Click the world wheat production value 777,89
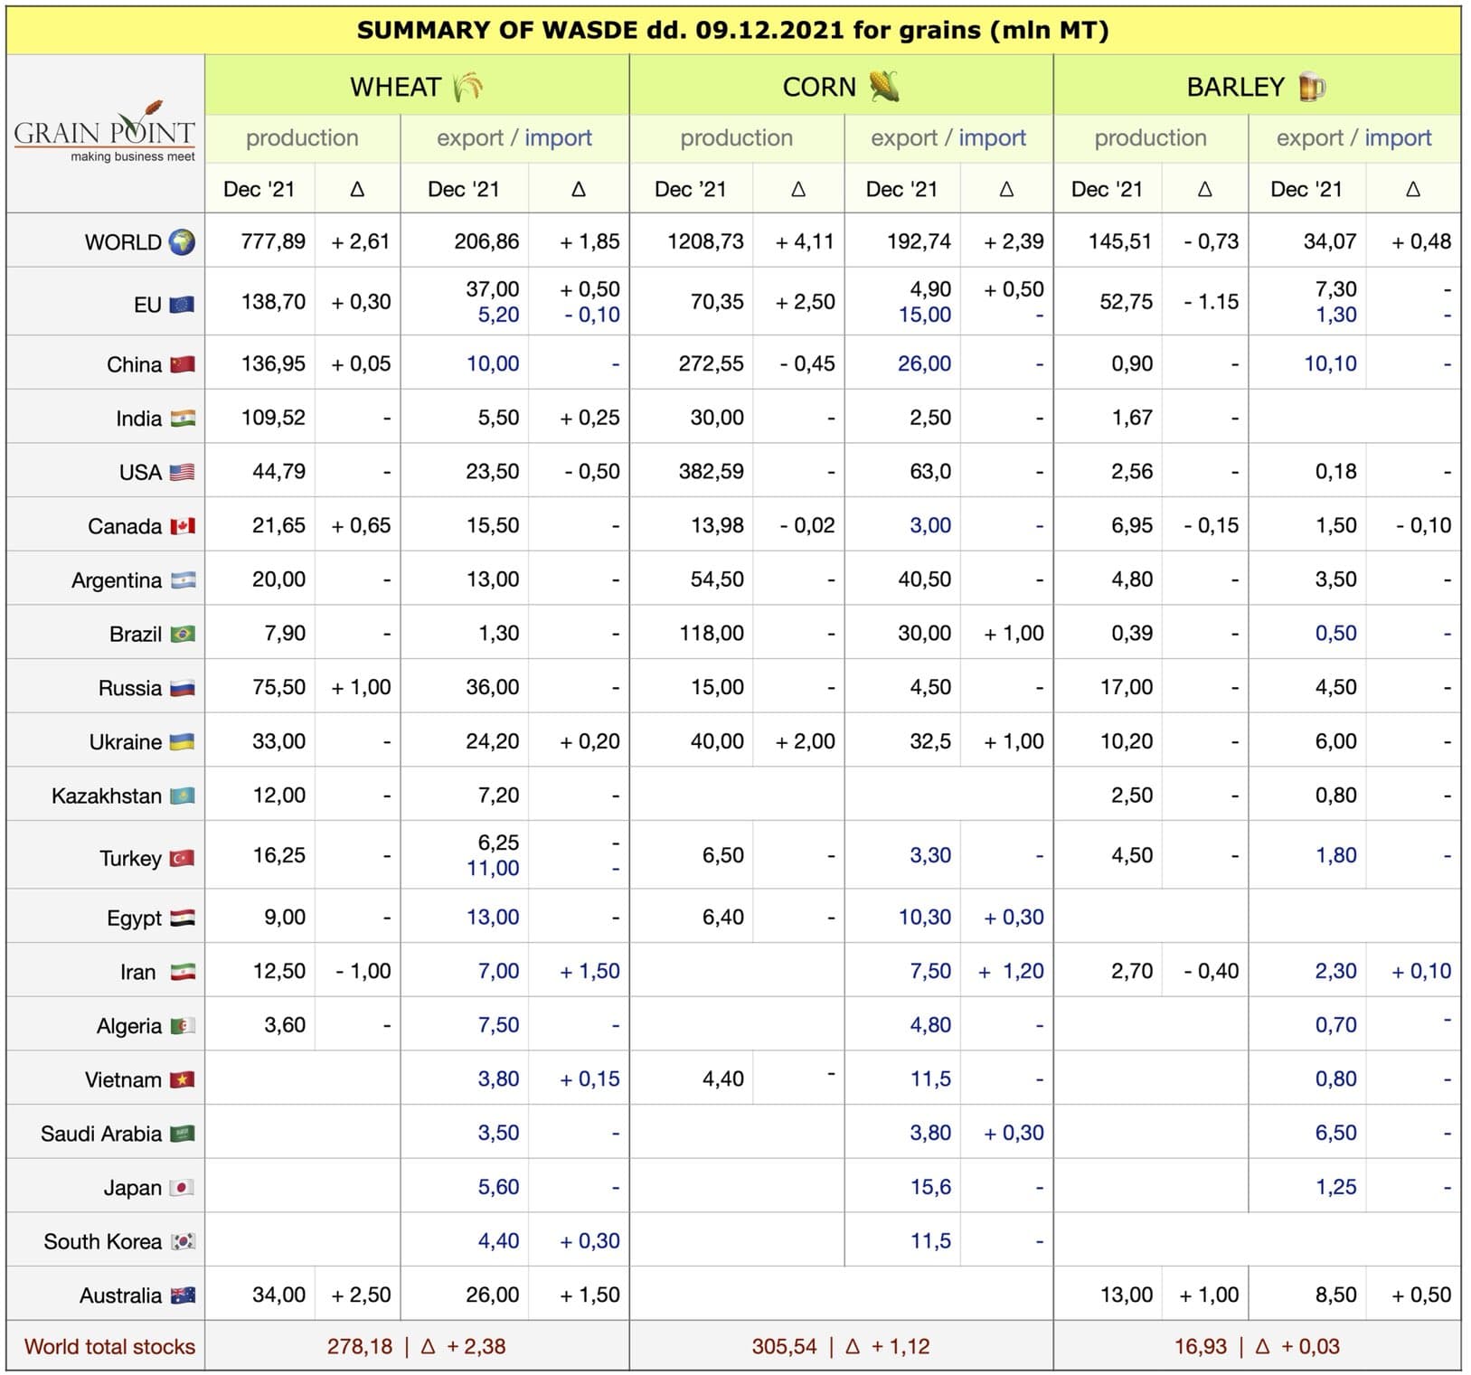This screenshot has width=1471, height=1375. [x=273, y=241]
